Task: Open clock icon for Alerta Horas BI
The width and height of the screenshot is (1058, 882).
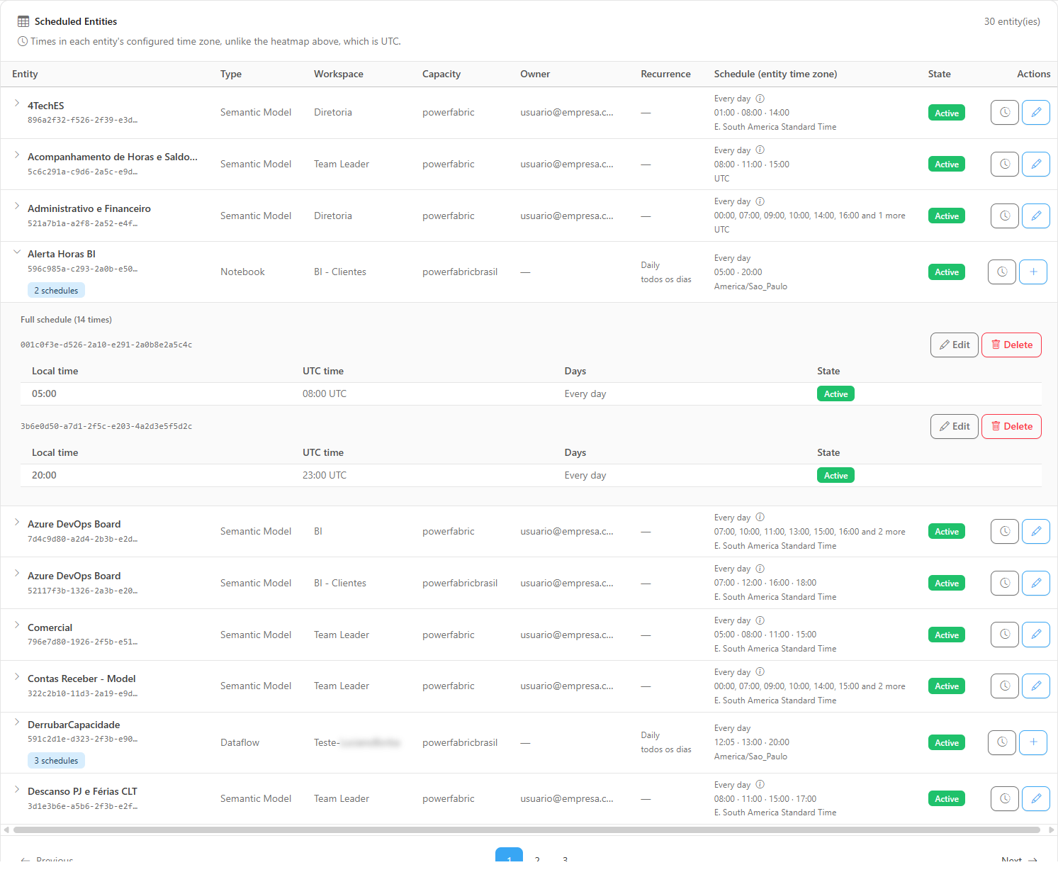Action: (x=1001, y=272)
